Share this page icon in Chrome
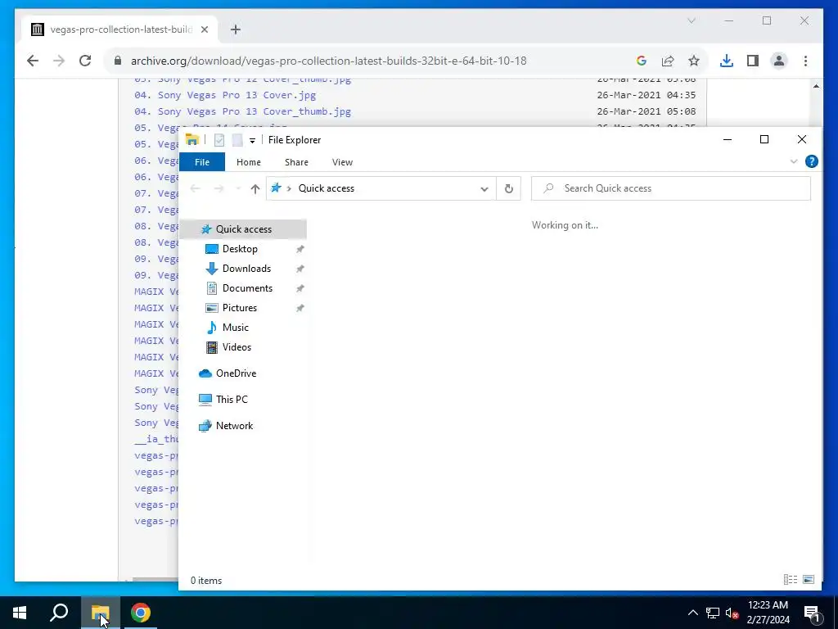838x629 pixels. click(x=668, y=61)
